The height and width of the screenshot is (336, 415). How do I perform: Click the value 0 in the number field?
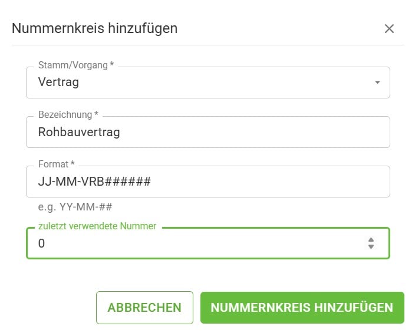pyautogui.click(x=41, y=243)
